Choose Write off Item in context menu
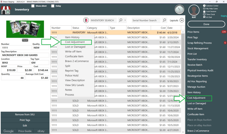Screen dimensions: 227x134 click(73, 52)
